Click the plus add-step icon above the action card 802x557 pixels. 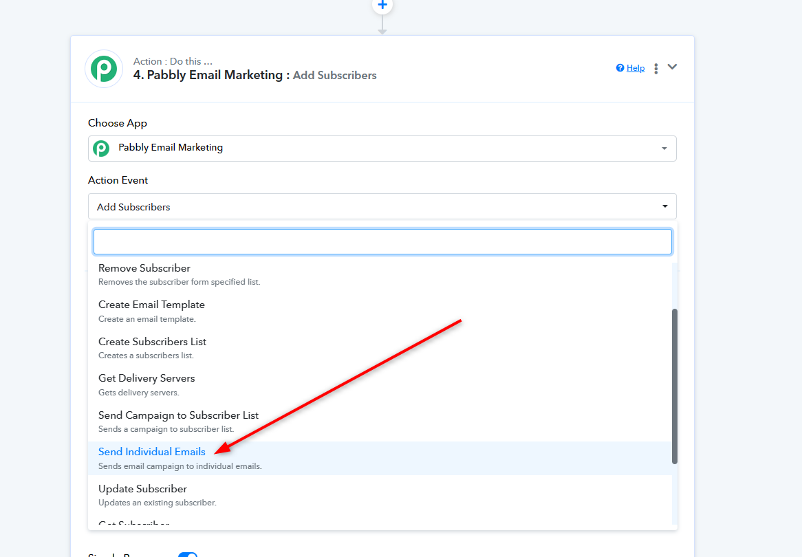tap(382, 5)
